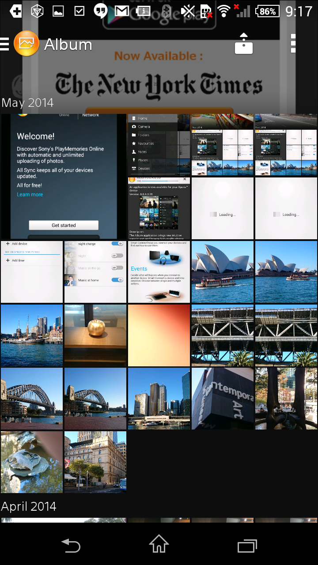Tap the orange Album app icon
The width and height of the screenshot is (318, 565).
coord(26,44)
